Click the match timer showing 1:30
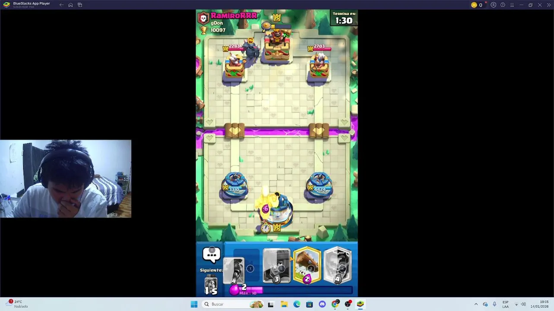This screenshot has height=311, width=554. tap(344, 20)
